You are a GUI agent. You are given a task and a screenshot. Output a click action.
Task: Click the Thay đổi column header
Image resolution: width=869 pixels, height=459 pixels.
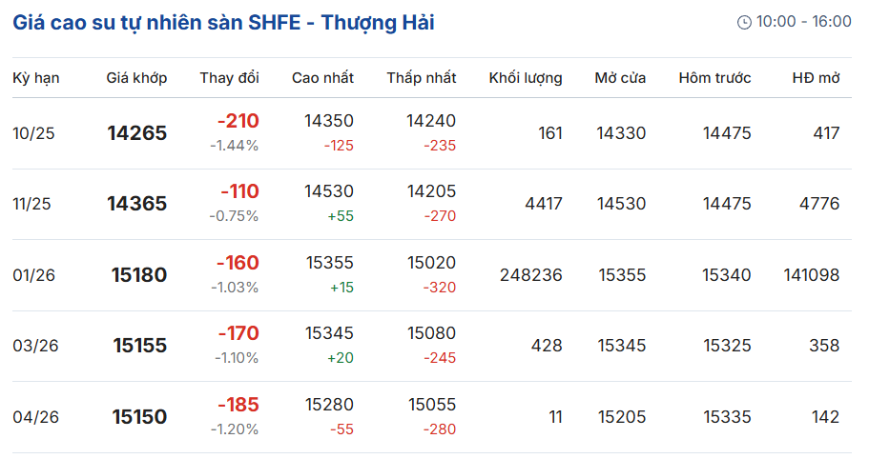229,78
